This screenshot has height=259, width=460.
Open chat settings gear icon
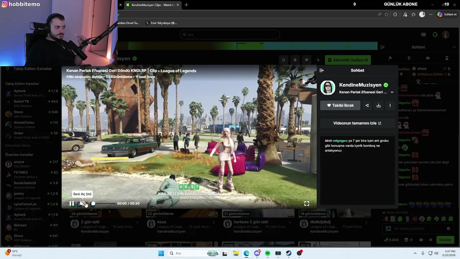(x=431, y=240)
